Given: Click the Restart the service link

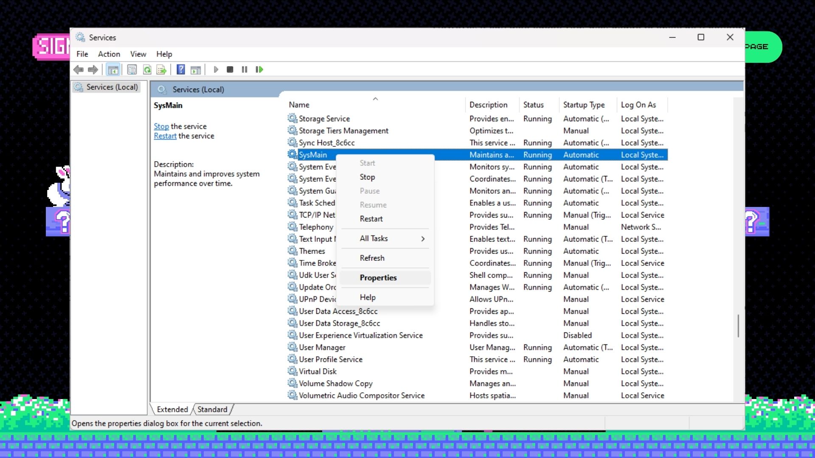Looking at the screenshot, I should (x=165, y=136).
